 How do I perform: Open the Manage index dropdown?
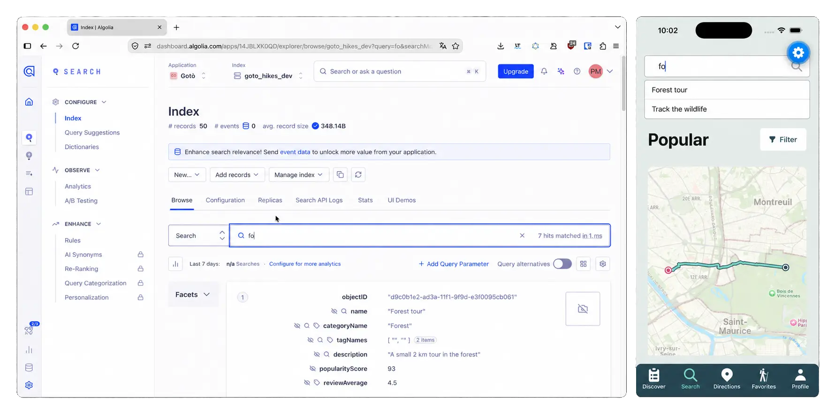[299, 175]
